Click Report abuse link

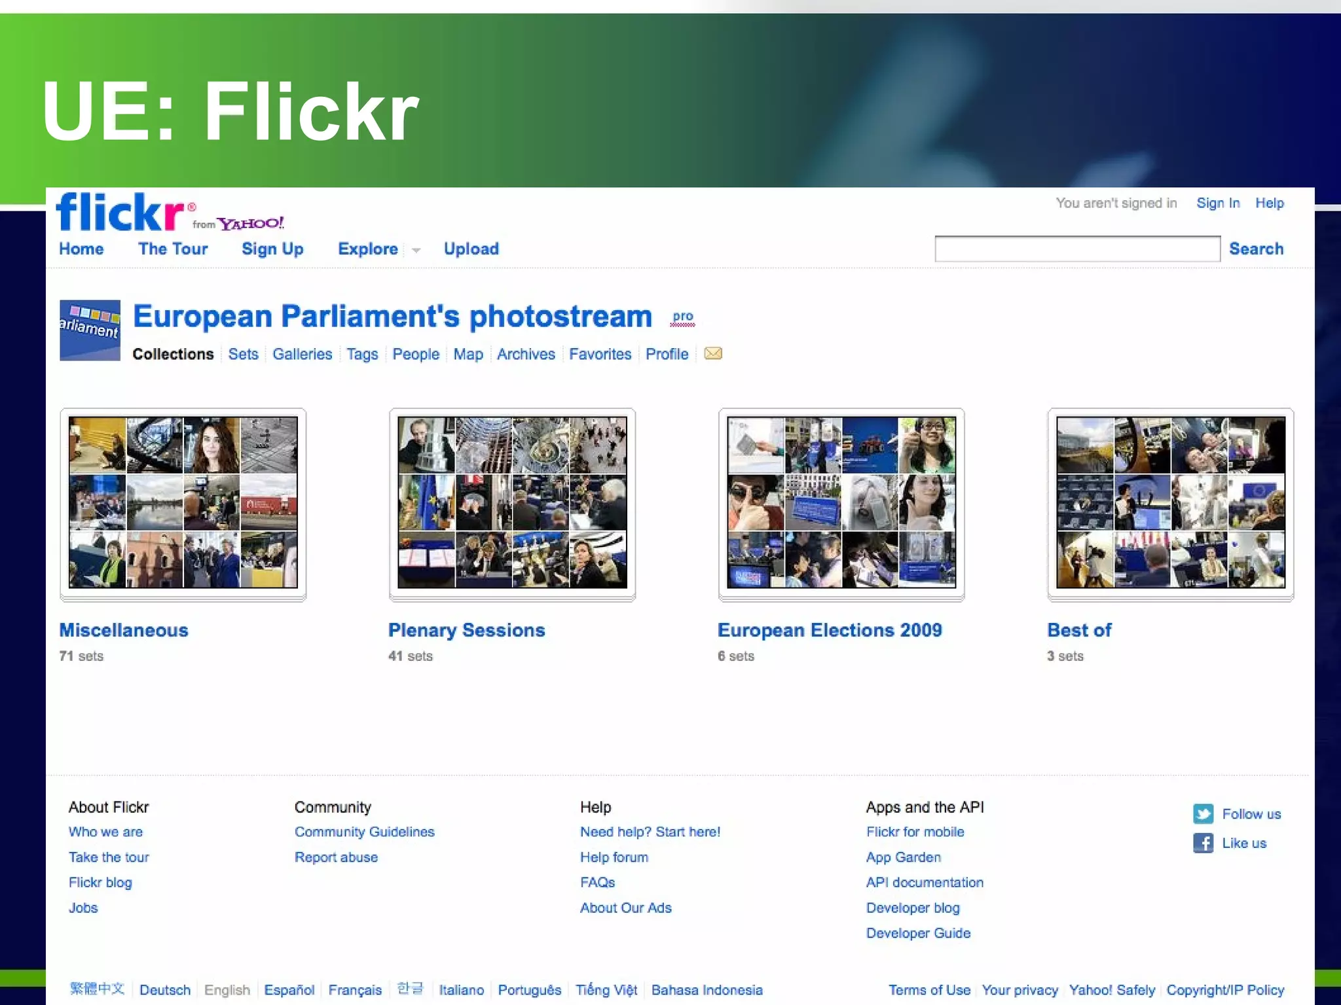336,857
